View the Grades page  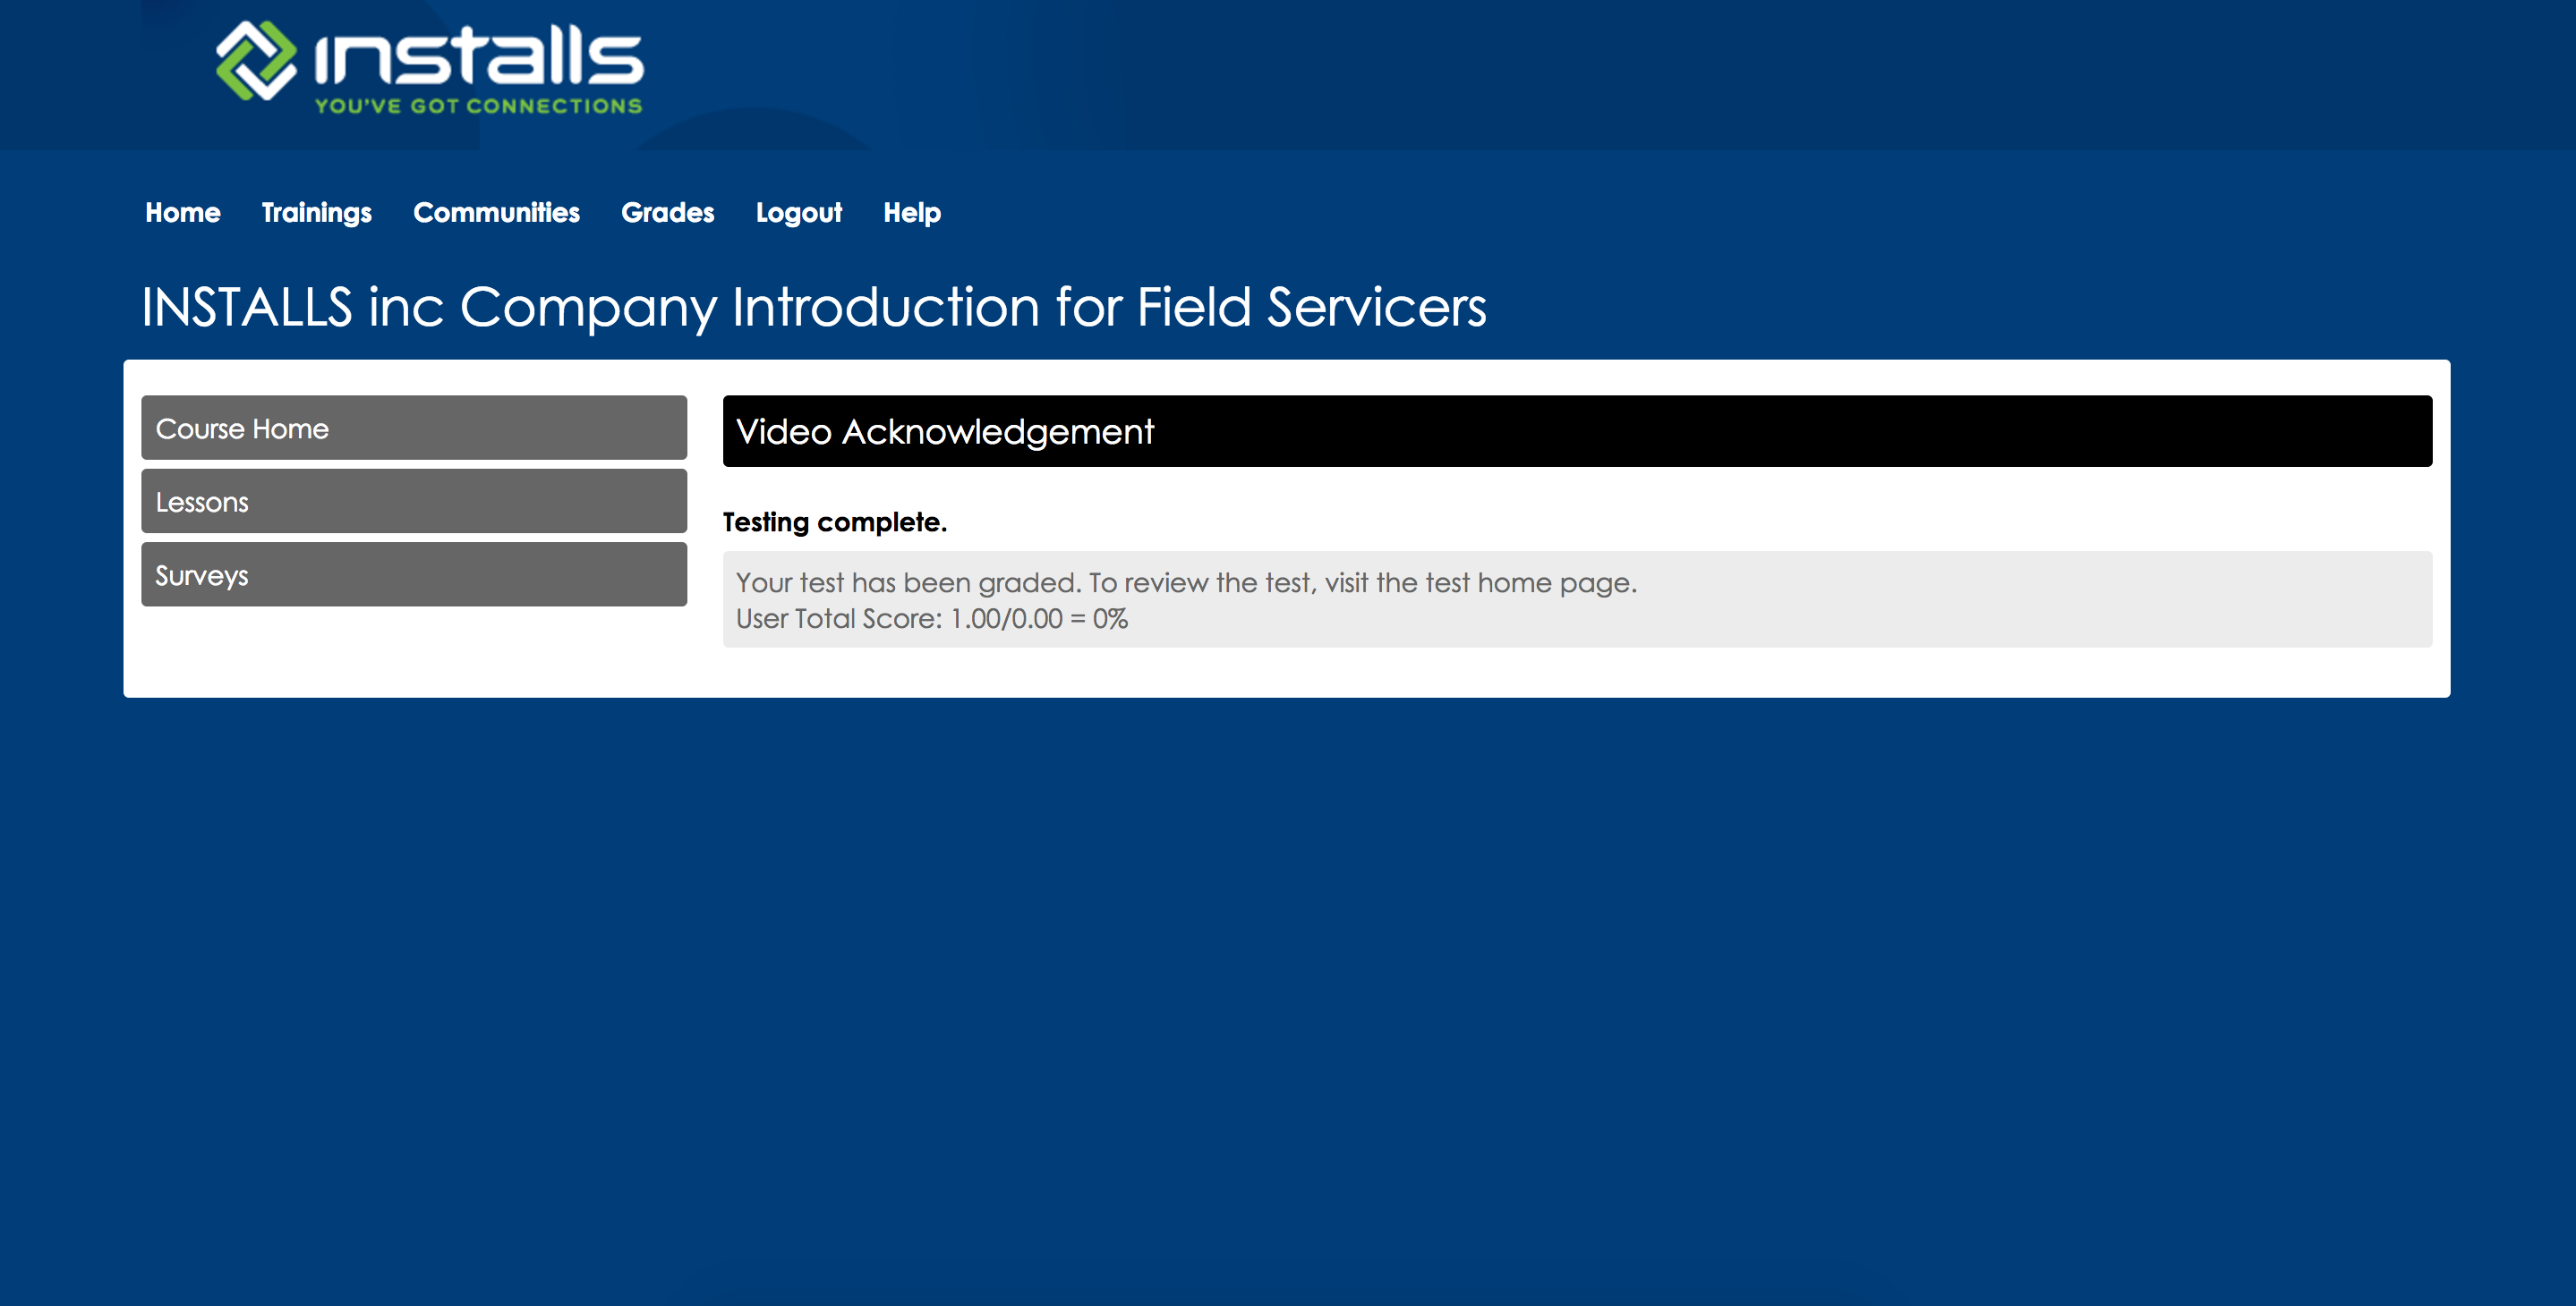(x=667, y=213)
